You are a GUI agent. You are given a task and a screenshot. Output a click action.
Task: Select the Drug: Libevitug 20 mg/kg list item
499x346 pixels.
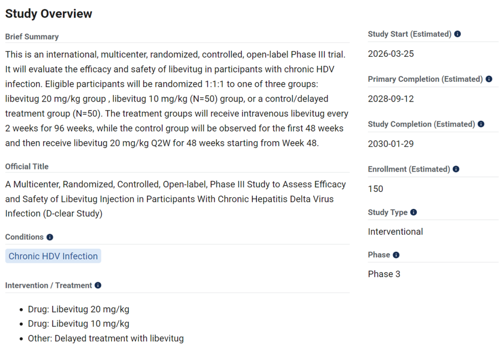78,309
